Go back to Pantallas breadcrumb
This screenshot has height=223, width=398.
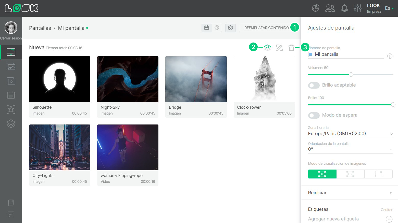pyautogui.click(x=40, y=28)
